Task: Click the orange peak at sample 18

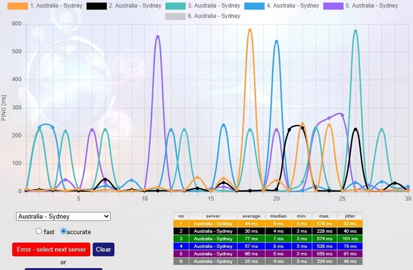Action: pos(250,30)
